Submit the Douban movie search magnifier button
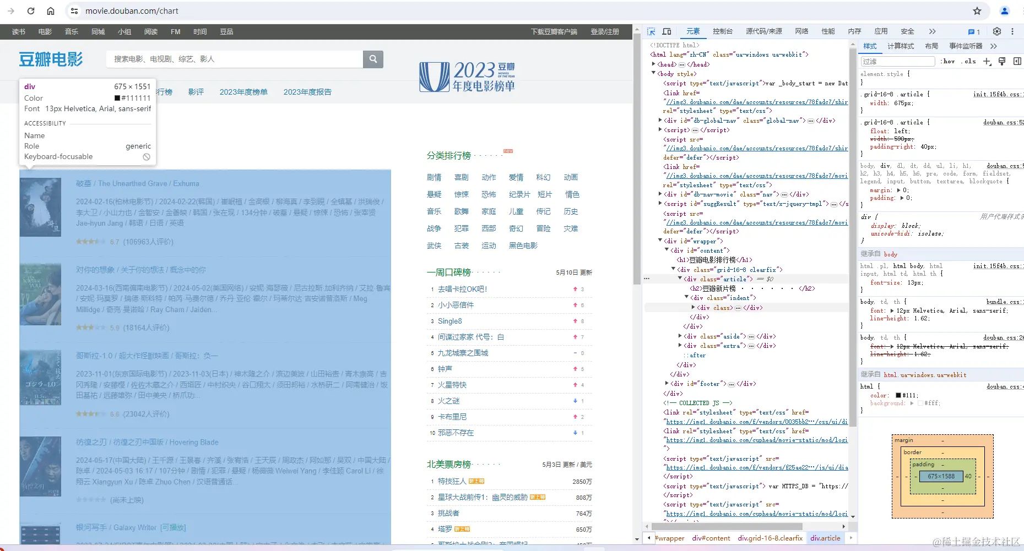Viewport: 1024px width, 551px height. coord(373,59)
